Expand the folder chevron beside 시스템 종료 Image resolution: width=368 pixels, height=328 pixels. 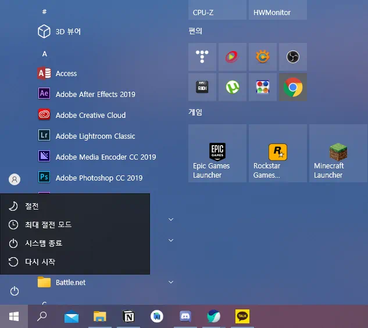(x=171, y=240)
